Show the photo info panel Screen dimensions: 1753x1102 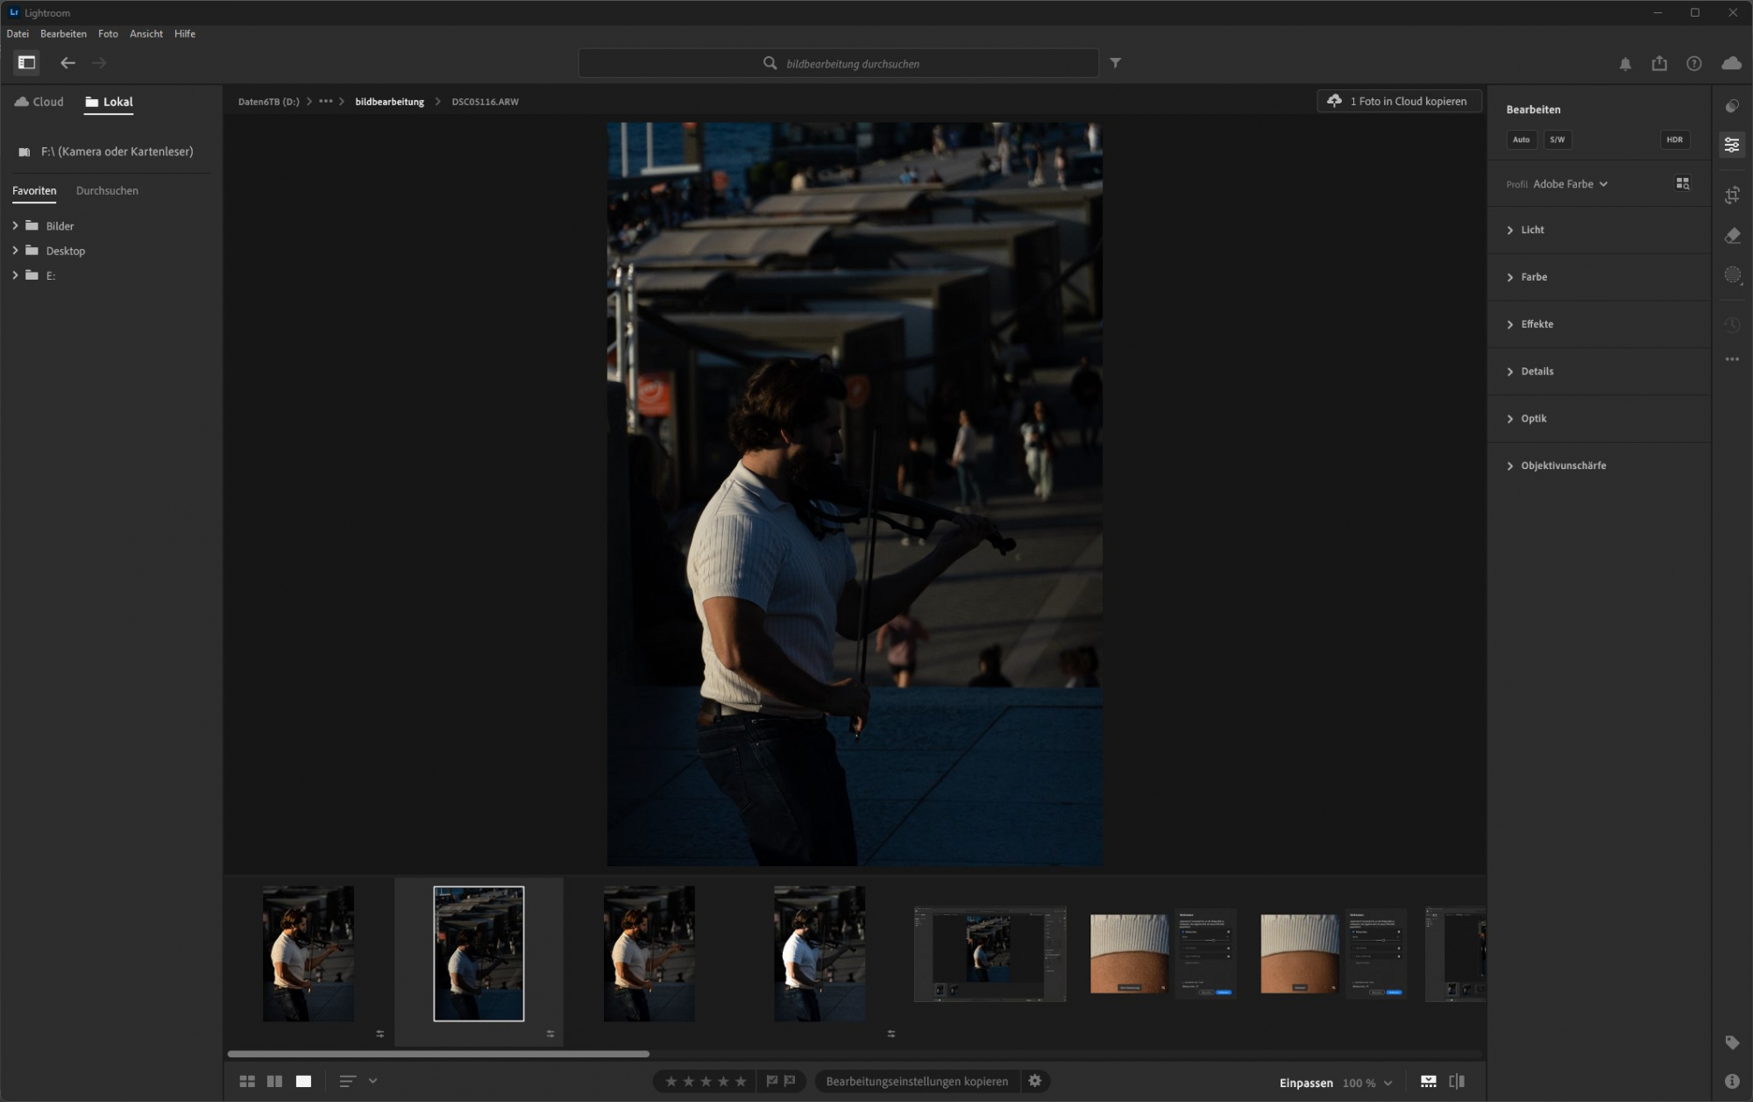1732,1082
